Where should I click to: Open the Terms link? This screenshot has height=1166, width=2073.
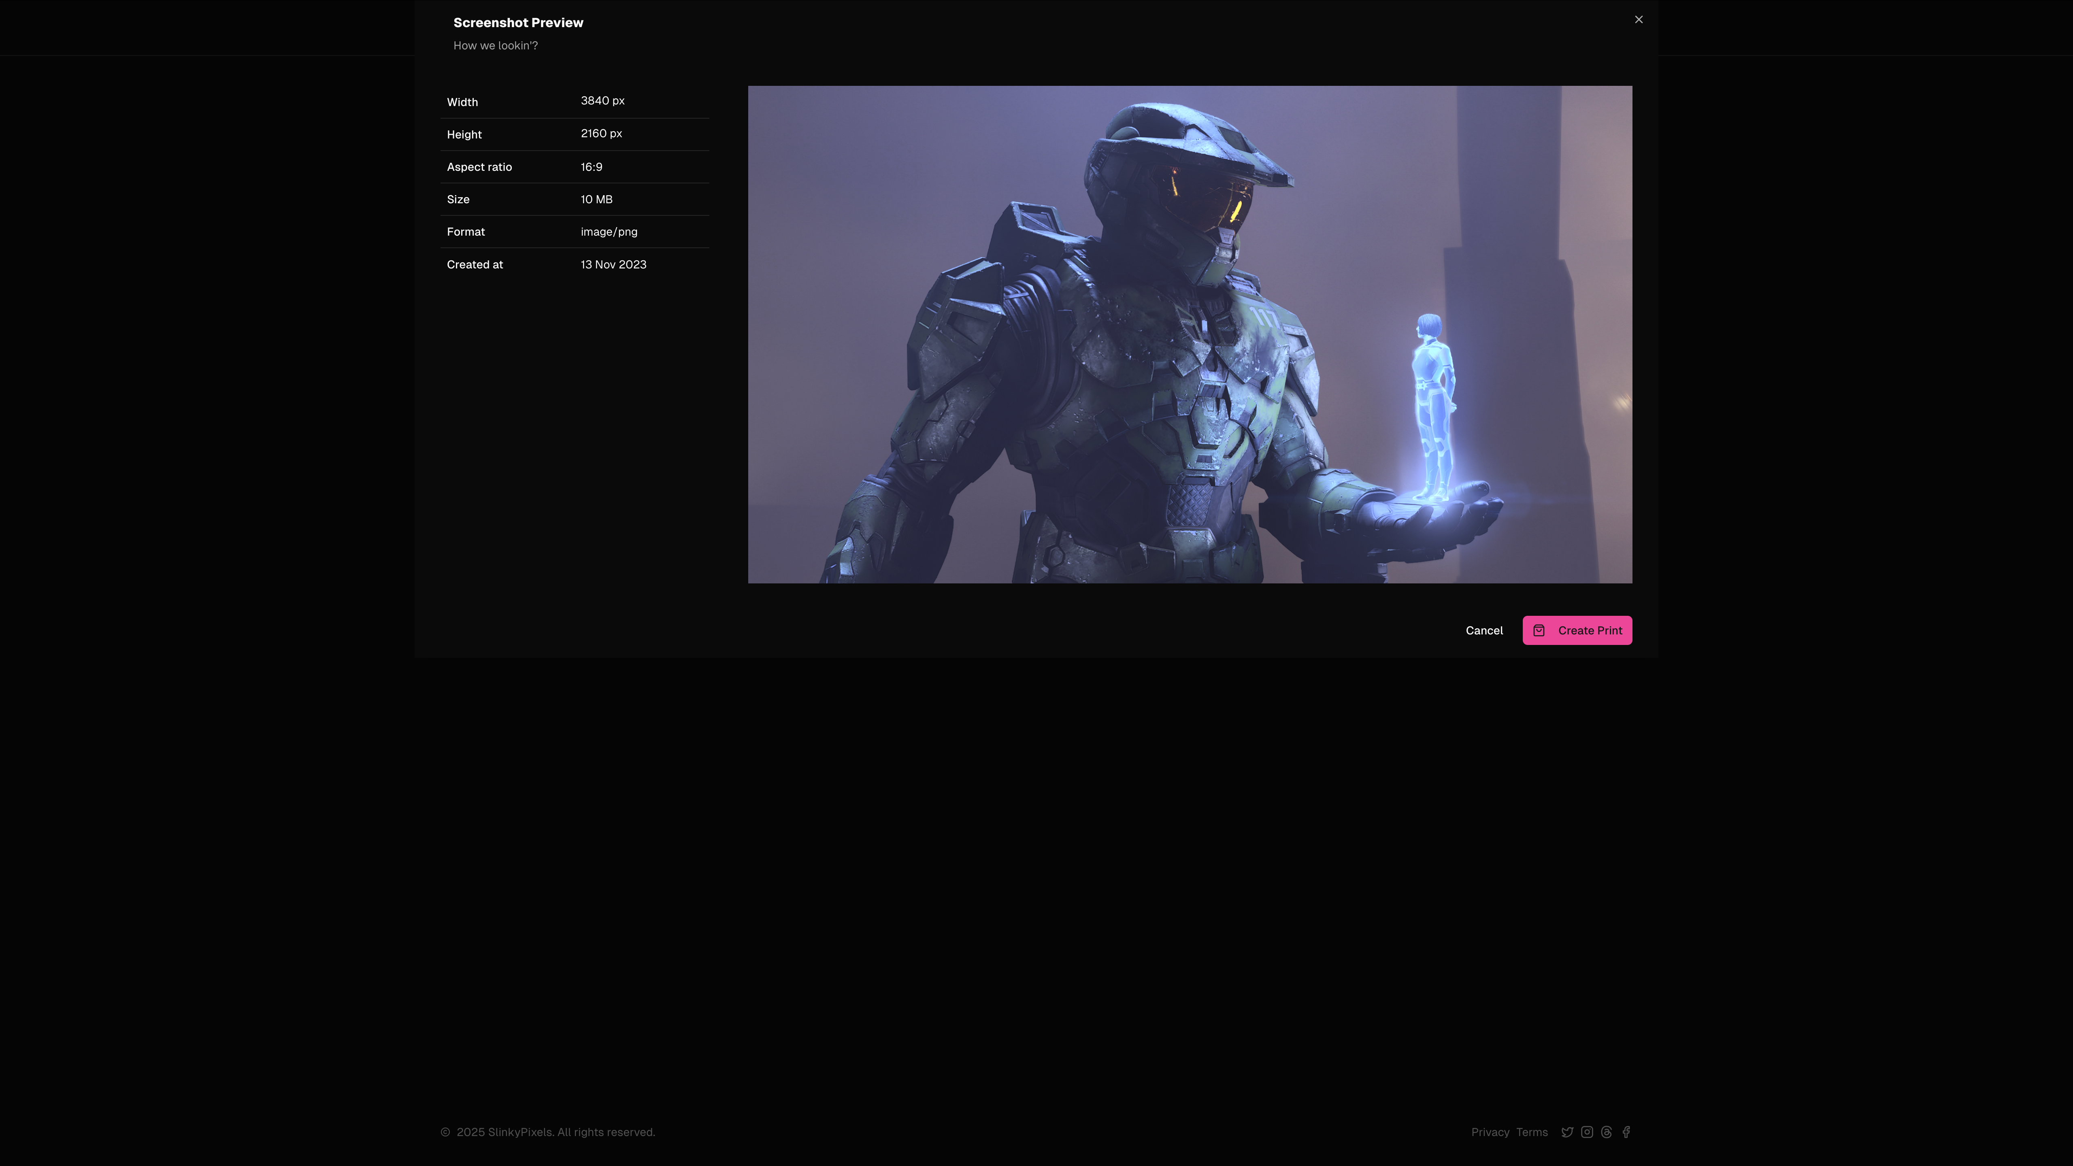pyautogui.click(x=1531, y=1132)
